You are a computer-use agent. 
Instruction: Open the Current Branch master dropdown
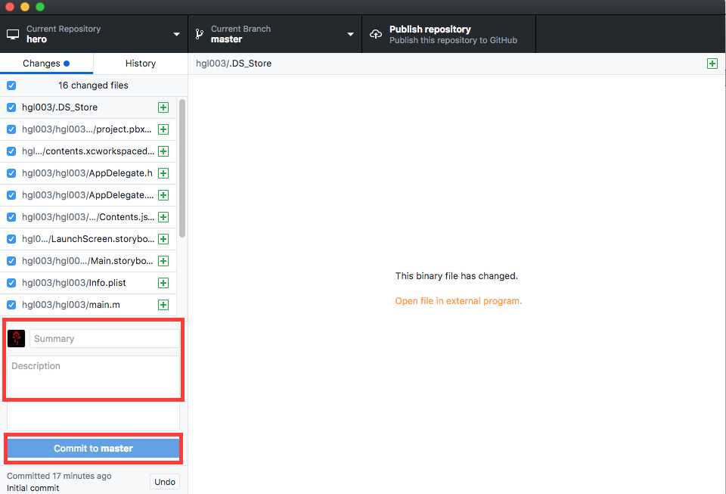[x=275, y=34]
